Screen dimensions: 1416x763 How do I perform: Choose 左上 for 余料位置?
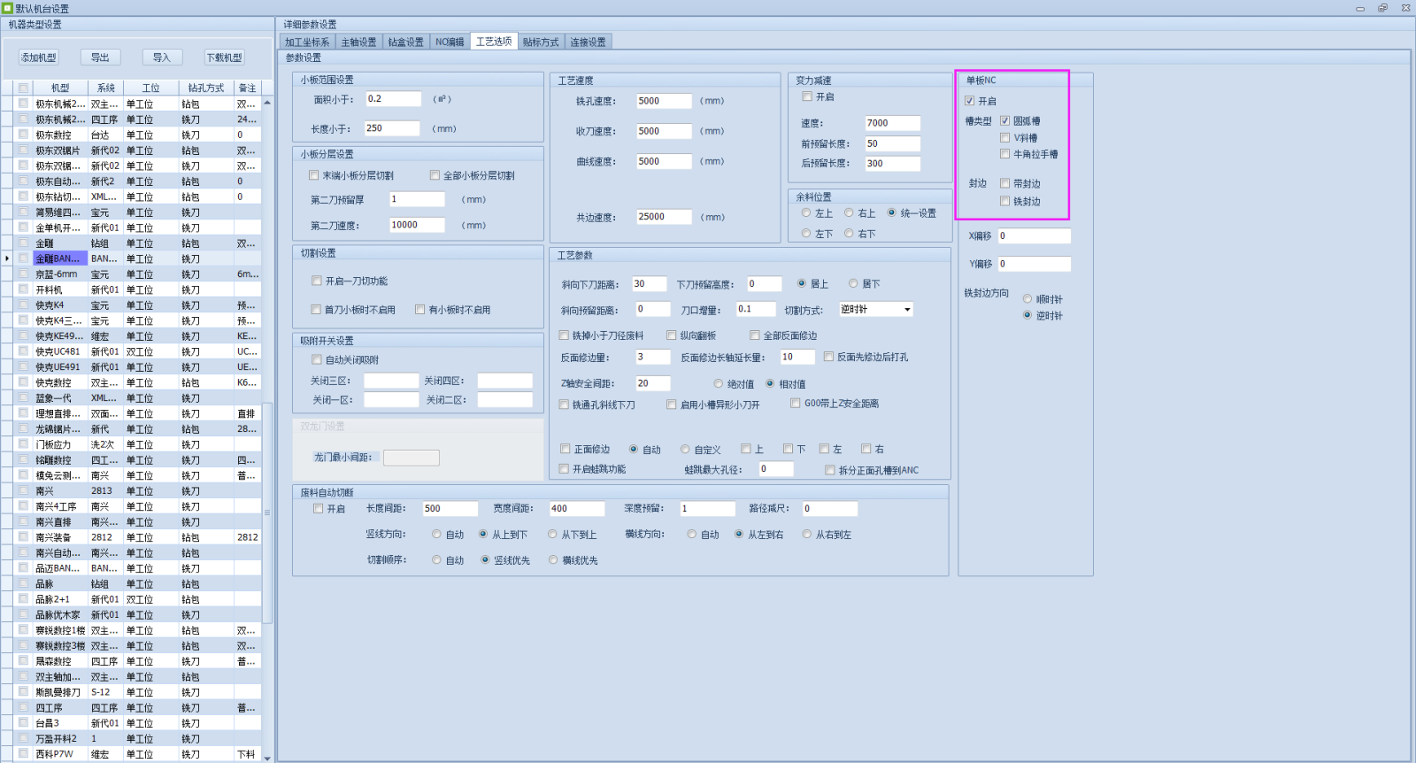806,213
